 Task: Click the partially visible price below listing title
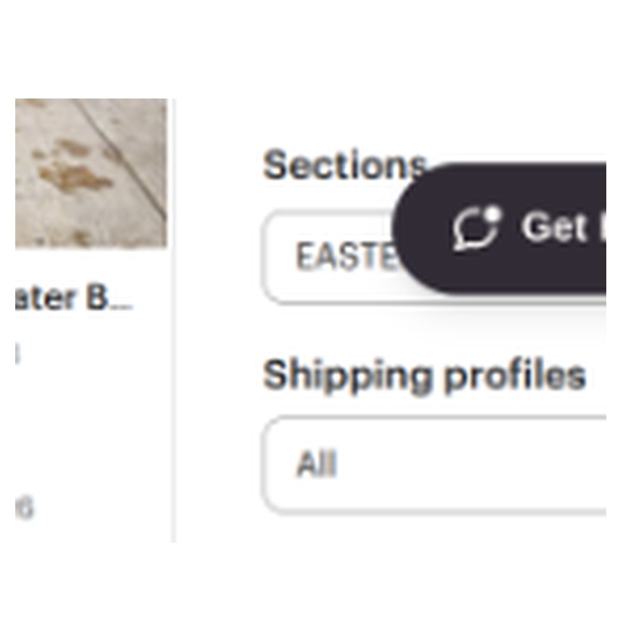(x=18, y=354)
